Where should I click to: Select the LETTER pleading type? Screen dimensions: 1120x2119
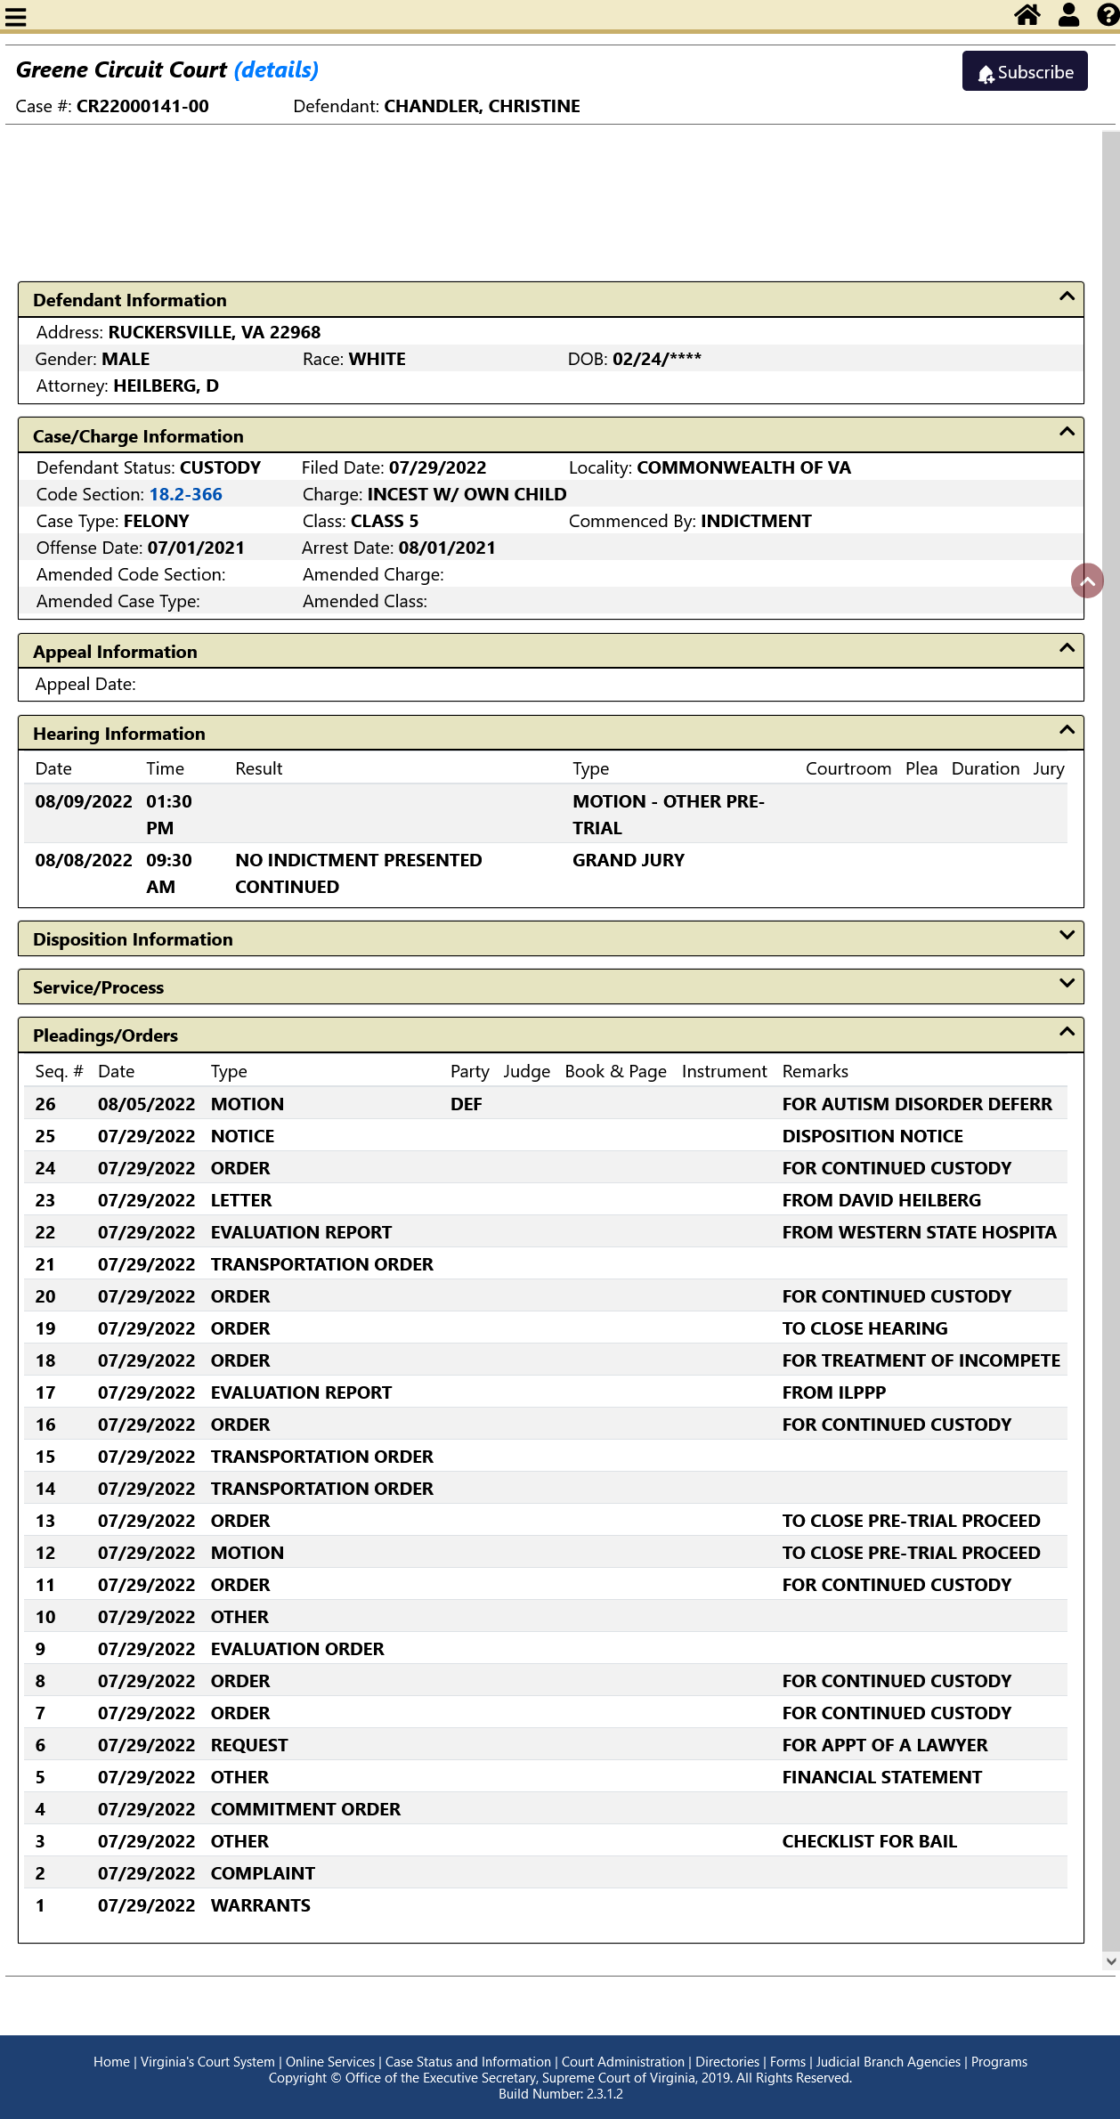(x=241, y=1200)
